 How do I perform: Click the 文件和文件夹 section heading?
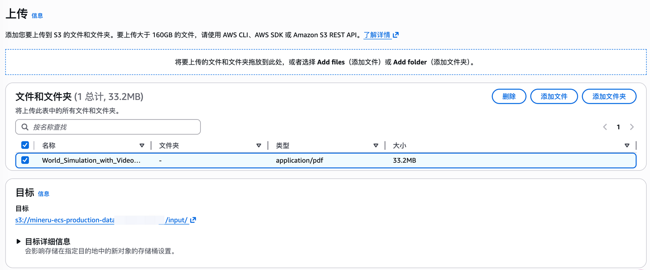(x=44, y=96)
